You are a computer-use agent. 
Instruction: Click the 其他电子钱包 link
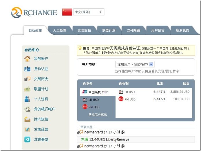click(x=98, y=115)
